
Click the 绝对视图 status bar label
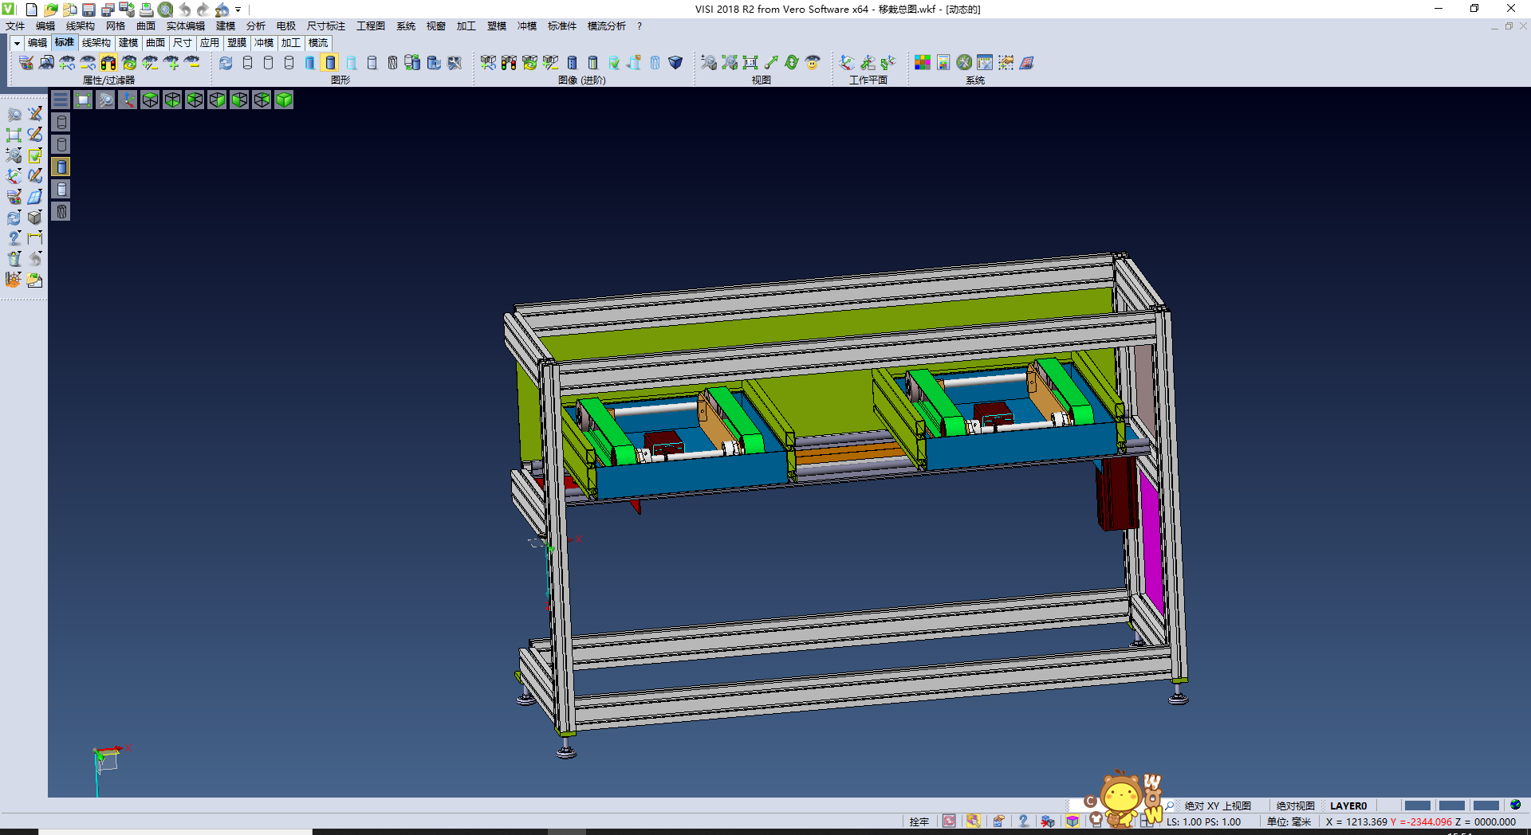(x=1295, y=806)
